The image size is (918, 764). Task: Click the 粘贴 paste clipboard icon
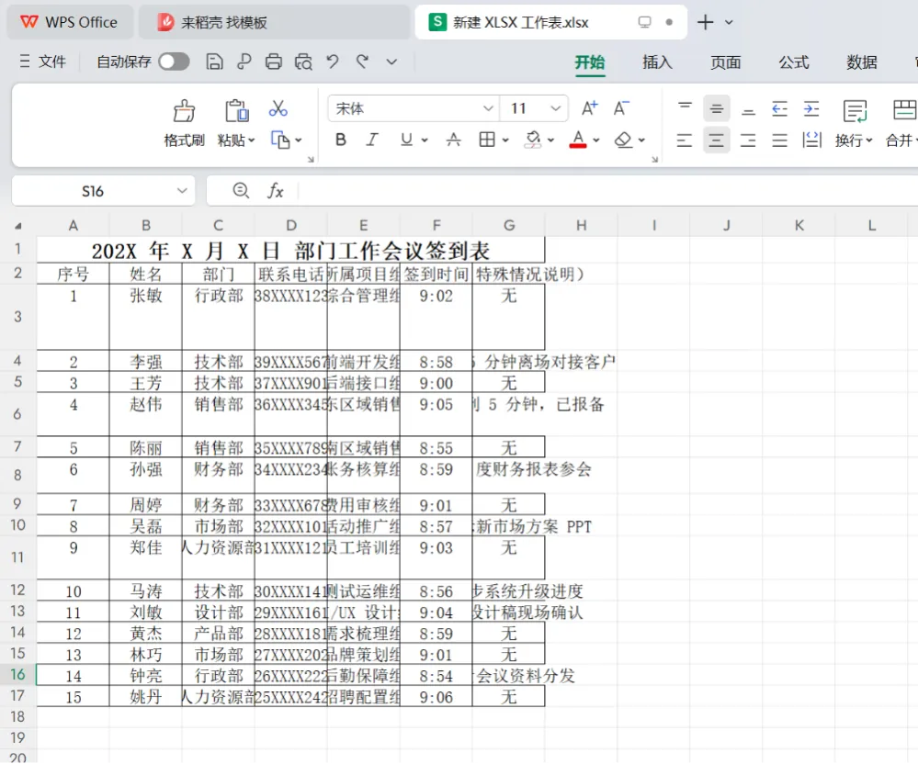click(x=236, y=110)
